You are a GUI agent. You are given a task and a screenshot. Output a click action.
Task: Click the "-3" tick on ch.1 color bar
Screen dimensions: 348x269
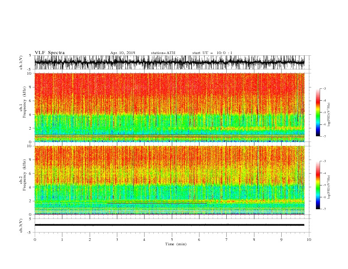tap(324, 88)
